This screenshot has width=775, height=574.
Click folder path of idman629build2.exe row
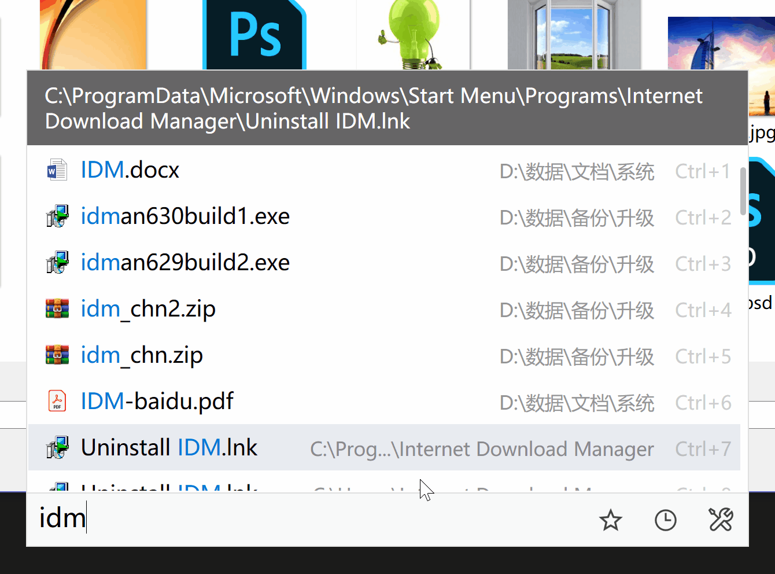(x=577, y=264)
